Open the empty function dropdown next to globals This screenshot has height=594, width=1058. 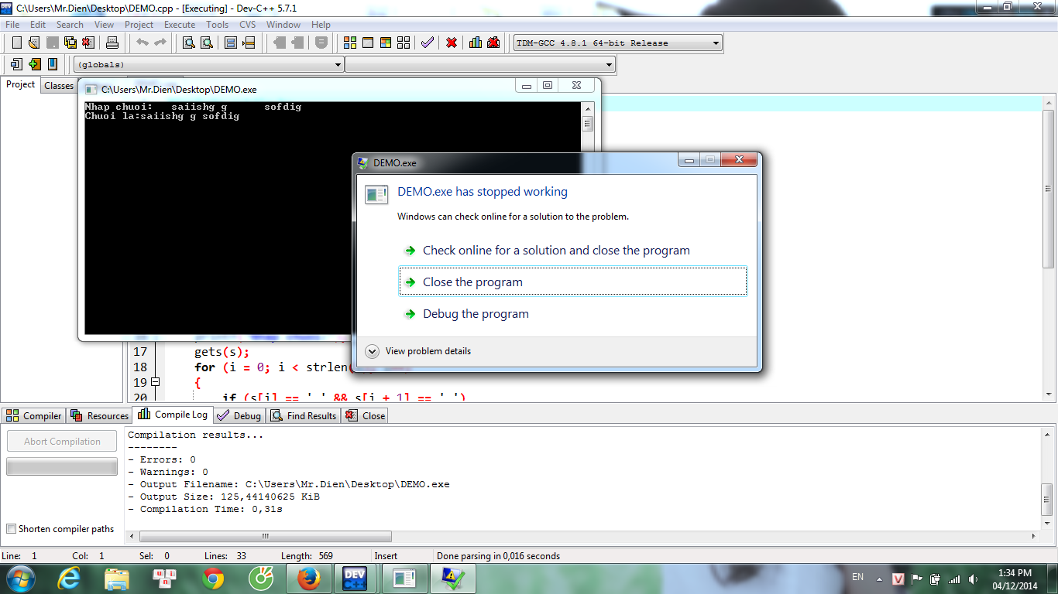click(x=480, y=64)
